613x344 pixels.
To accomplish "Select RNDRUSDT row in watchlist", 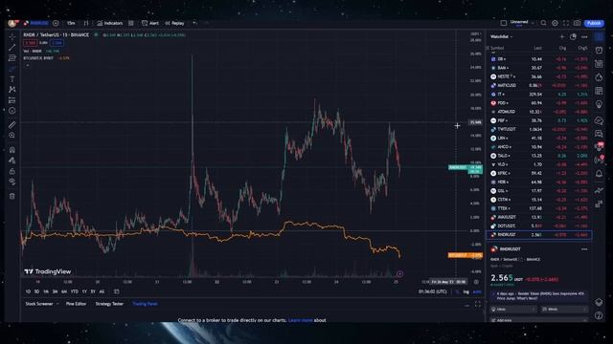I will (539, 235).
